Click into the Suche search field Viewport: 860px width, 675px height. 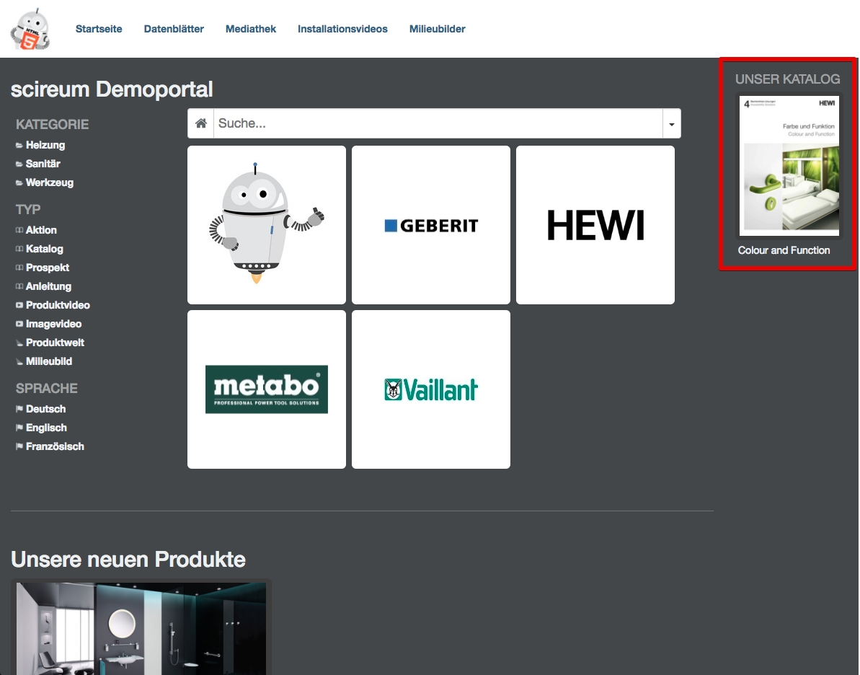[438, 123]
